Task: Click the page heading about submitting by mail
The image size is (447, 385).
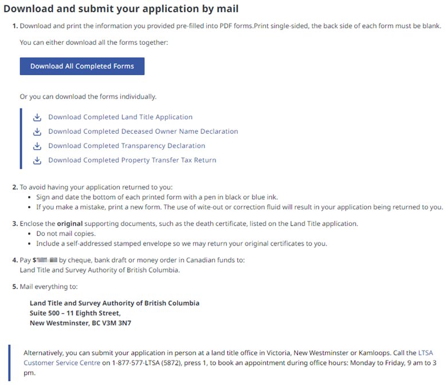Action: pyautogui.click(x=121, y=9)
